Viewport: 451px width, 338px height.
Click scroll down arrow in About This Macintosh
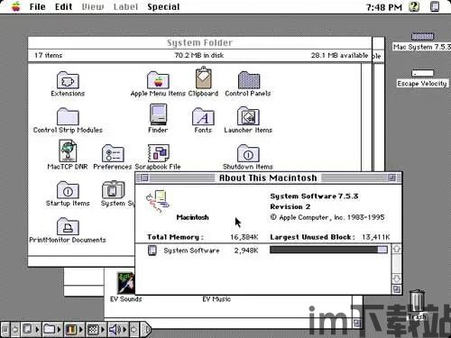[397, 279]
